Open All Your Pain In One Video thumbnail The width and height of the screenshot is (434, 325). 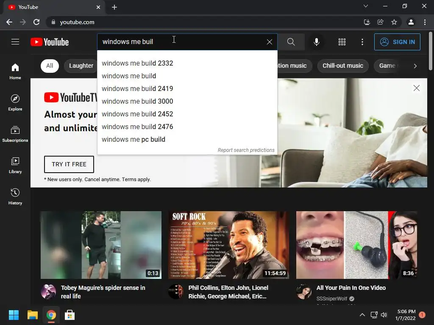(x=356, y=245)
